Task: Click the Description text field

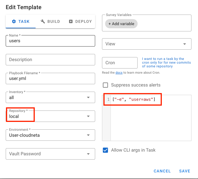Action: (x=50, y=60)
